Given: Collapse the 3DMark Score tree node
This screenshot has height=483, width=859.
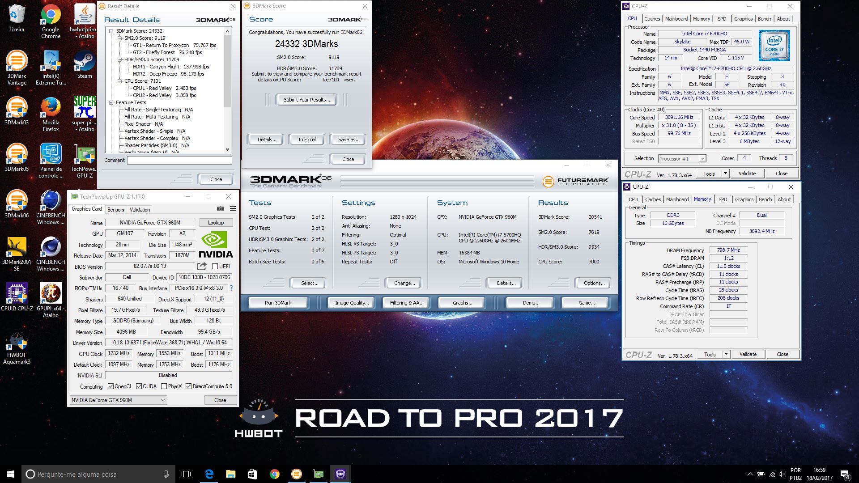Looking at the screenshot, I should click(x=111, y=31).
